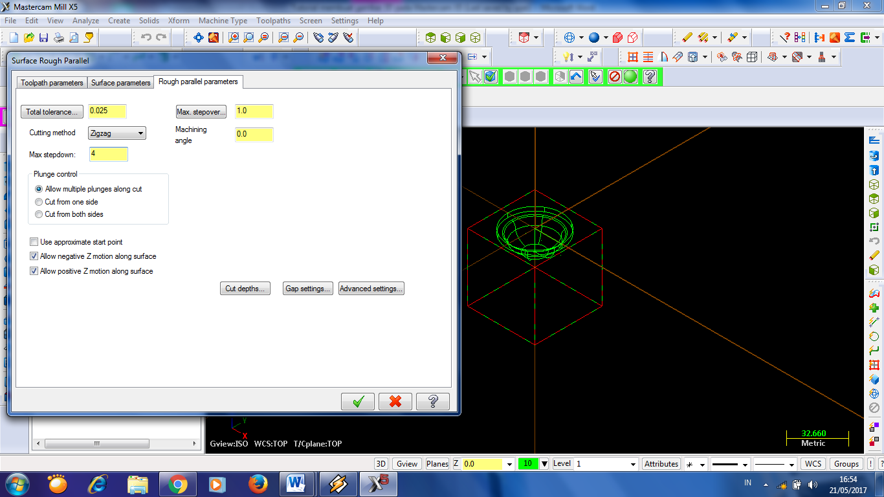Click the green color 10 swatch
The image size is (884, 497).
pyautogui.click(x=528, y=464)
